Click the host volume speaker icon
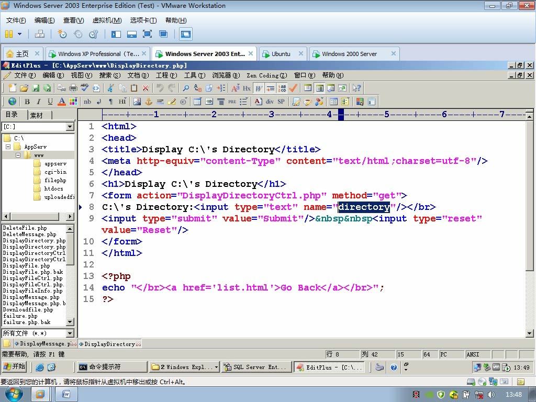 click(x=491, y=395)
